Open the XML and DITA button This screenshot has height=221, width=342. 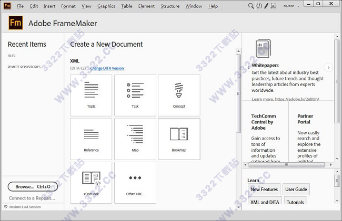point(265,202)
